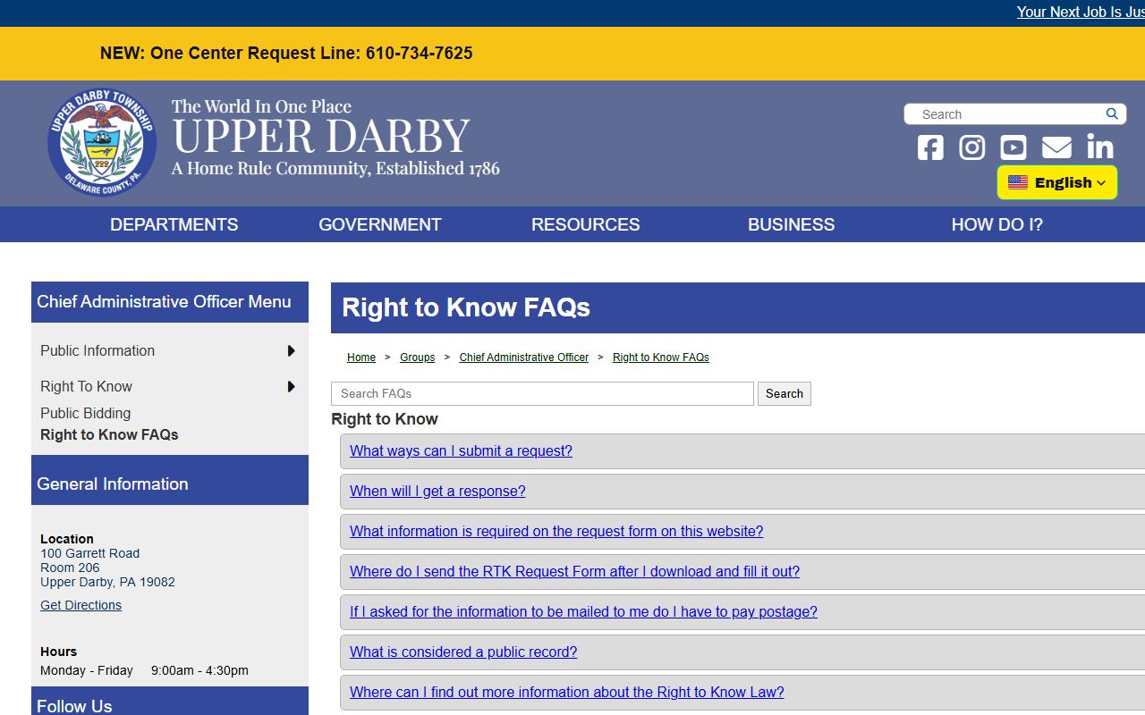Open the Groups breadcrumb link
Screen dimensions: 1145x715
[418, 357]
